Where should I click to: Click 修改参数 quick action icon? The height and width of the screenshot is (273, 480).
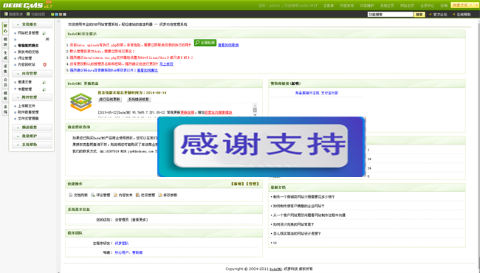(160, 195)
